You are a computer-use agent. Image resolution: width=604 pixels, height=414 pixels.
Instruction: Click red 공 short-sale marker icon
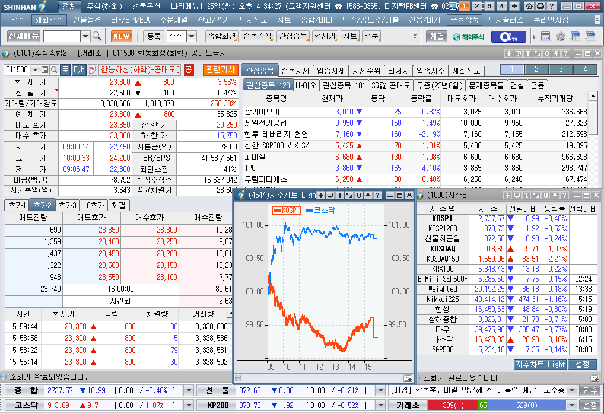click(x=189, y=70)
